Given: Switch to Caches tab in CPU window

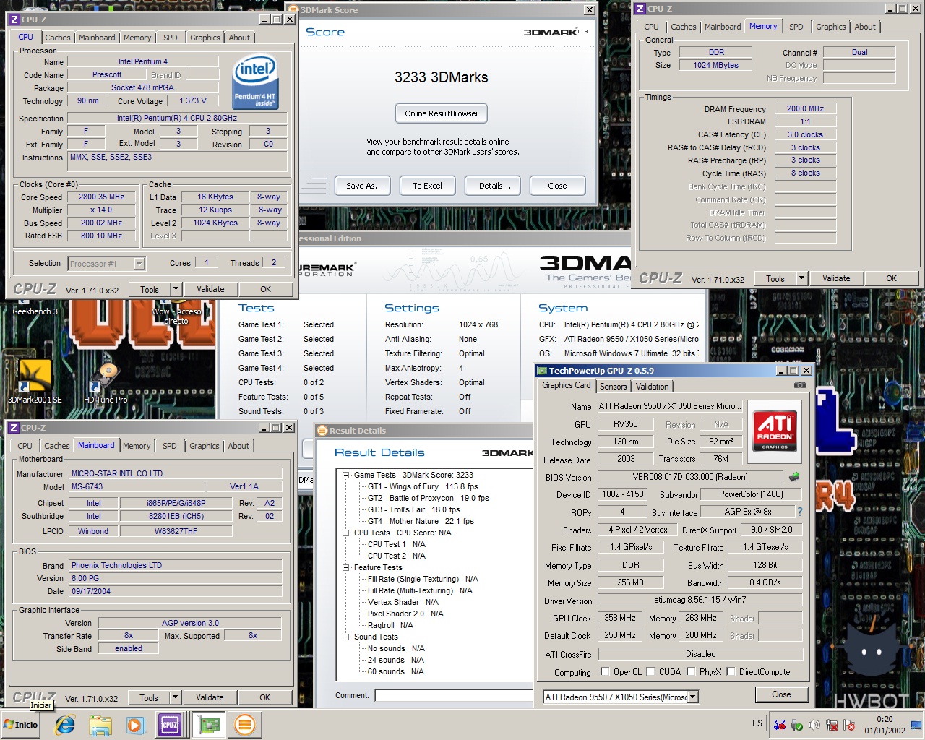Looking at the screenshot, I should coord(58,38).
